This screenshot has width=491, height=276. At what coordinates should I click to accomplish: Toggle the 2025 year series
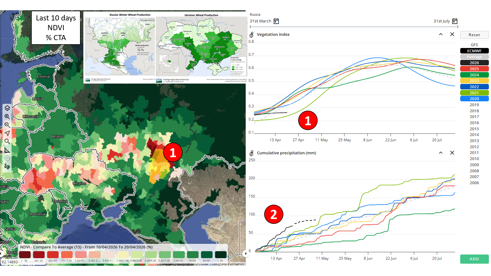pyautogui.click(x=474, y=69)
